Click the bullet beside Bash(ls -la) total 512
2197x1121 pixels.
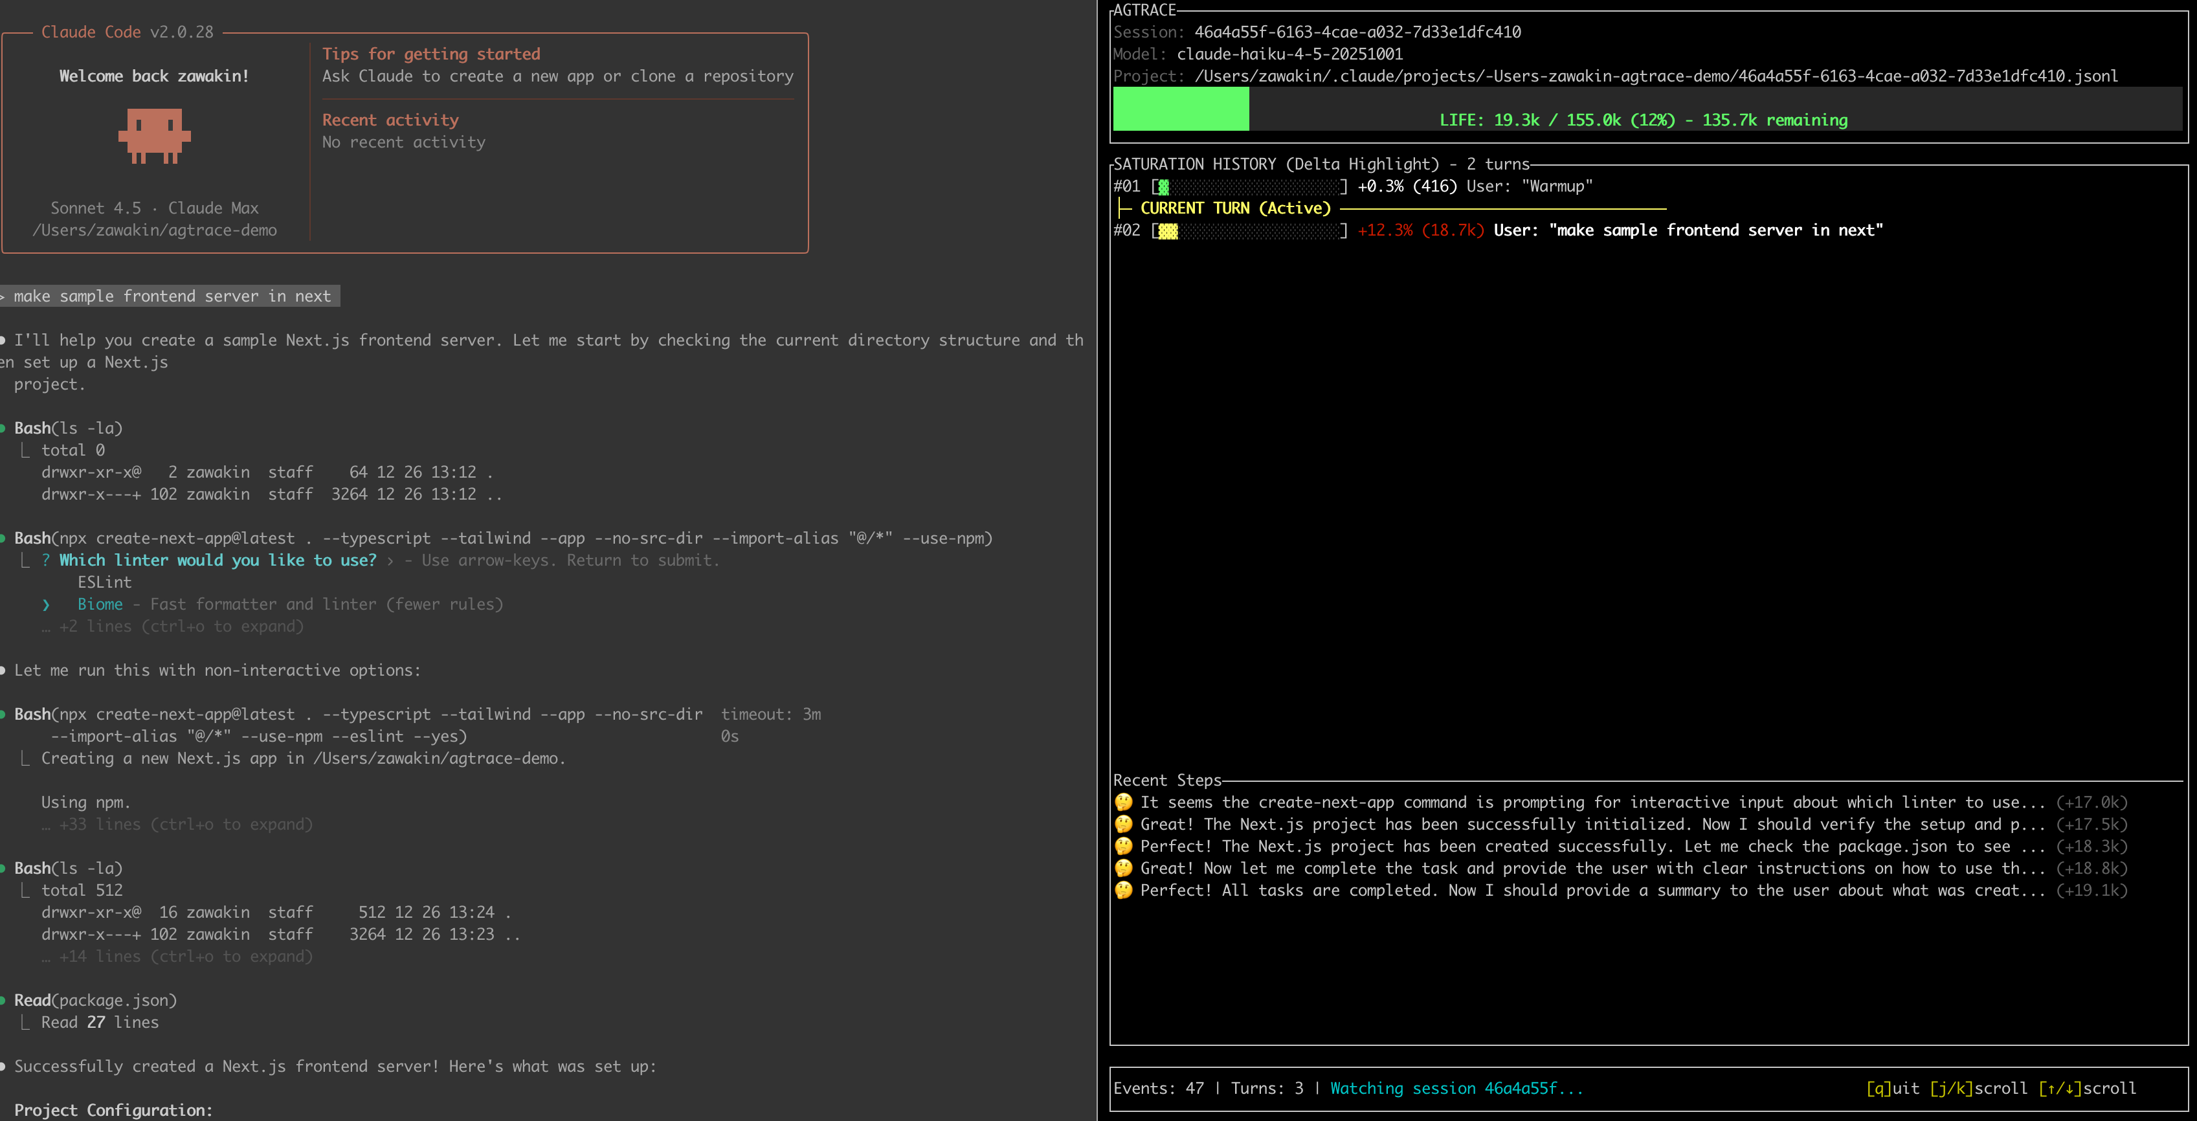click(x=3, y=868)
